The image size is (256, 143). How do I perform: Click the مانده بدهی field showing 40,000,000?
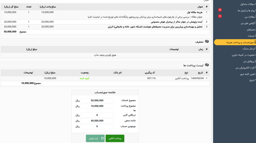[97, 121]
